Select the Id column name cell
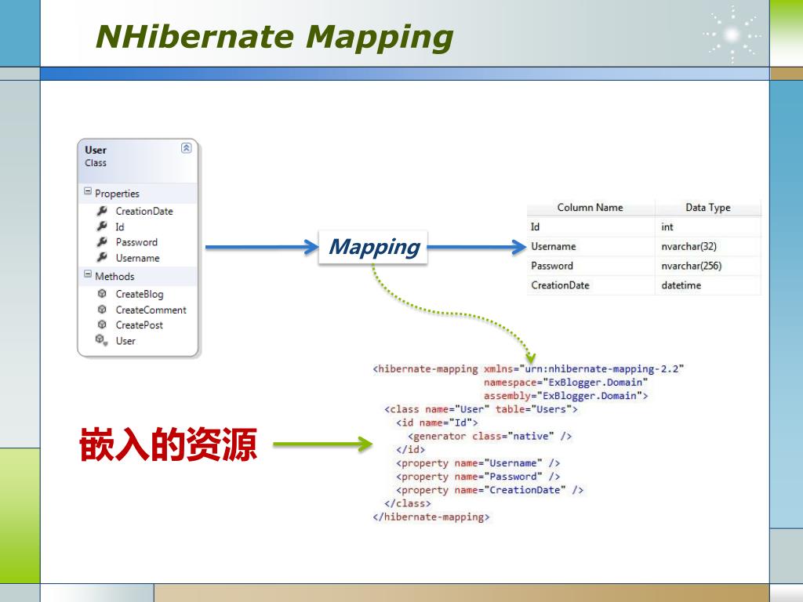This screenshot has height=602, width=803. point(591,227)
